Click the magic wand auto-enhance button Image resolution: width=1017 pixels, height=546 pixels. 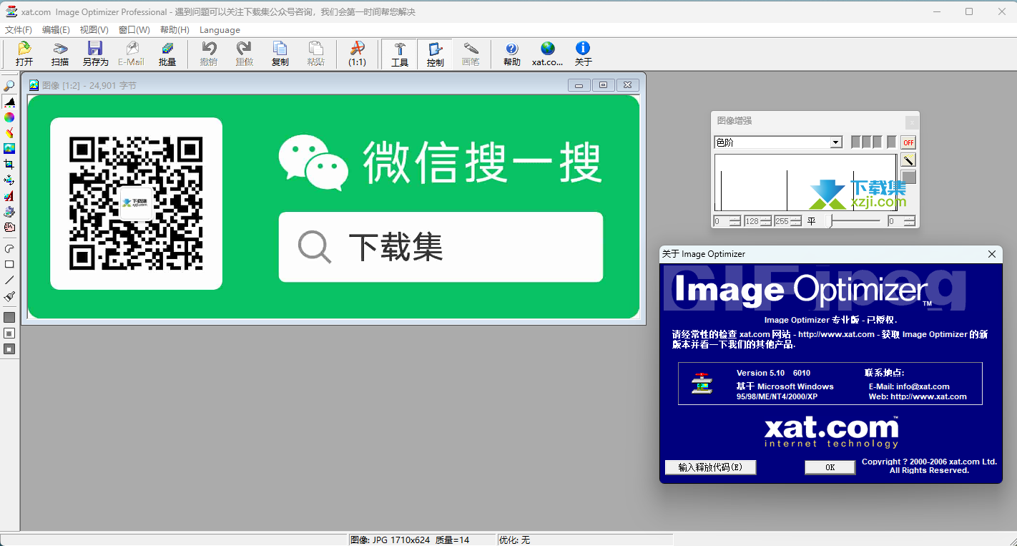coord(908,160)
